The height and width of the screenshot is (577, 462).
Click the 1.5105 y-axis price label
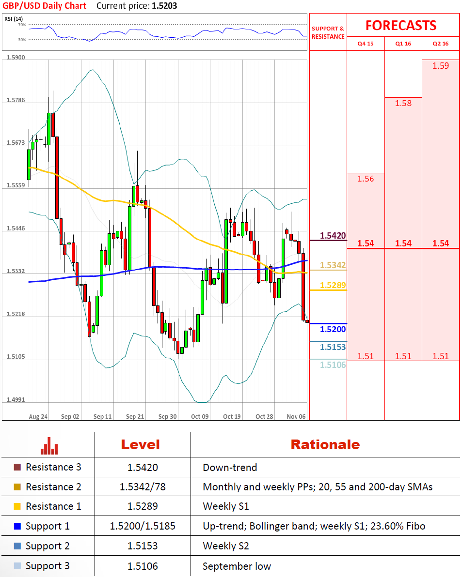click(16, 357)
